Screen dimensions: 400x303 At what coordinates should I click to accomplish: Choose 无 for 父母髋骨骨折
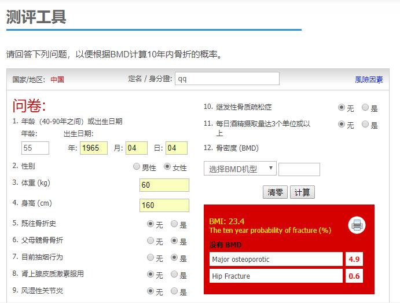click(x=151, y=240)
